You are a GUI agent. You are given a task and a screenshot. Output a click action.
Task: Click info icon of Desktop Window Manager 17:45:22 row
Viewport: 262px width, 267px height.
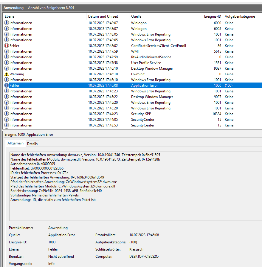point(7,97)
